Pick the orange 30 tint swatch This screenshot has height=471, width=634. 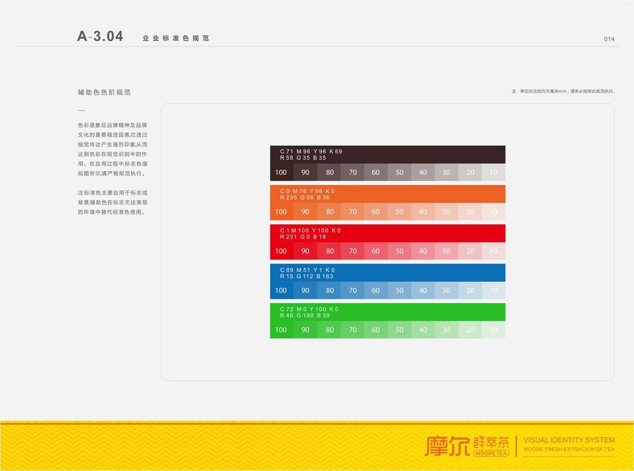446,212
